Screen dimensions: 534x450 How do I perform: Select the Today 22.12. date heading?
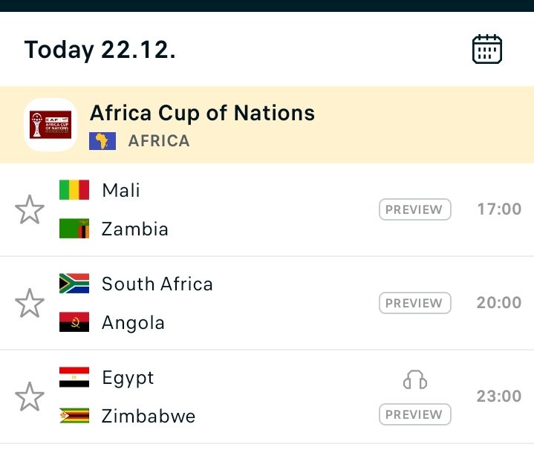[100, 50]
